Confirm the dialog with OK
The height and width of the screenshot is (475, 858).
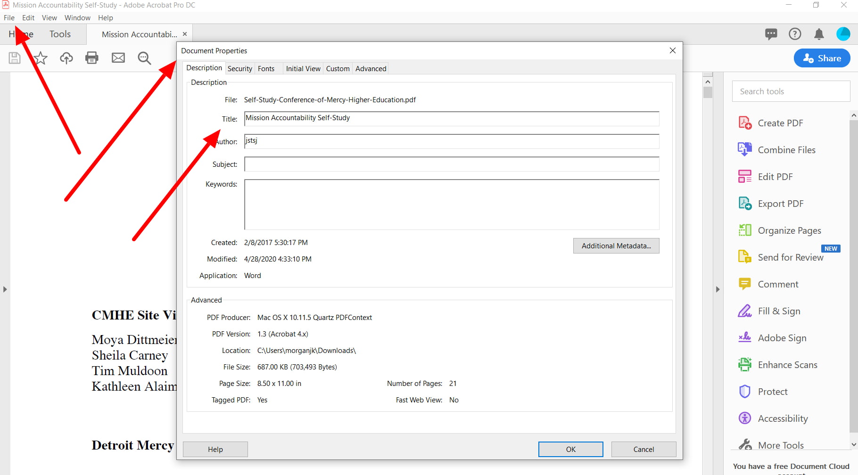(x=571, y=449)
